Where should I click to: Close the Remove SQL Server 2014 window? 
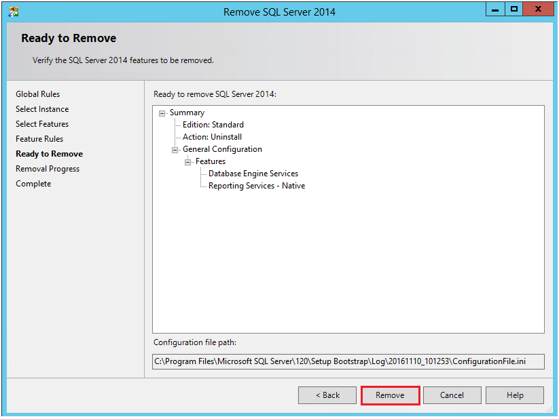click(x=538, y=9)
